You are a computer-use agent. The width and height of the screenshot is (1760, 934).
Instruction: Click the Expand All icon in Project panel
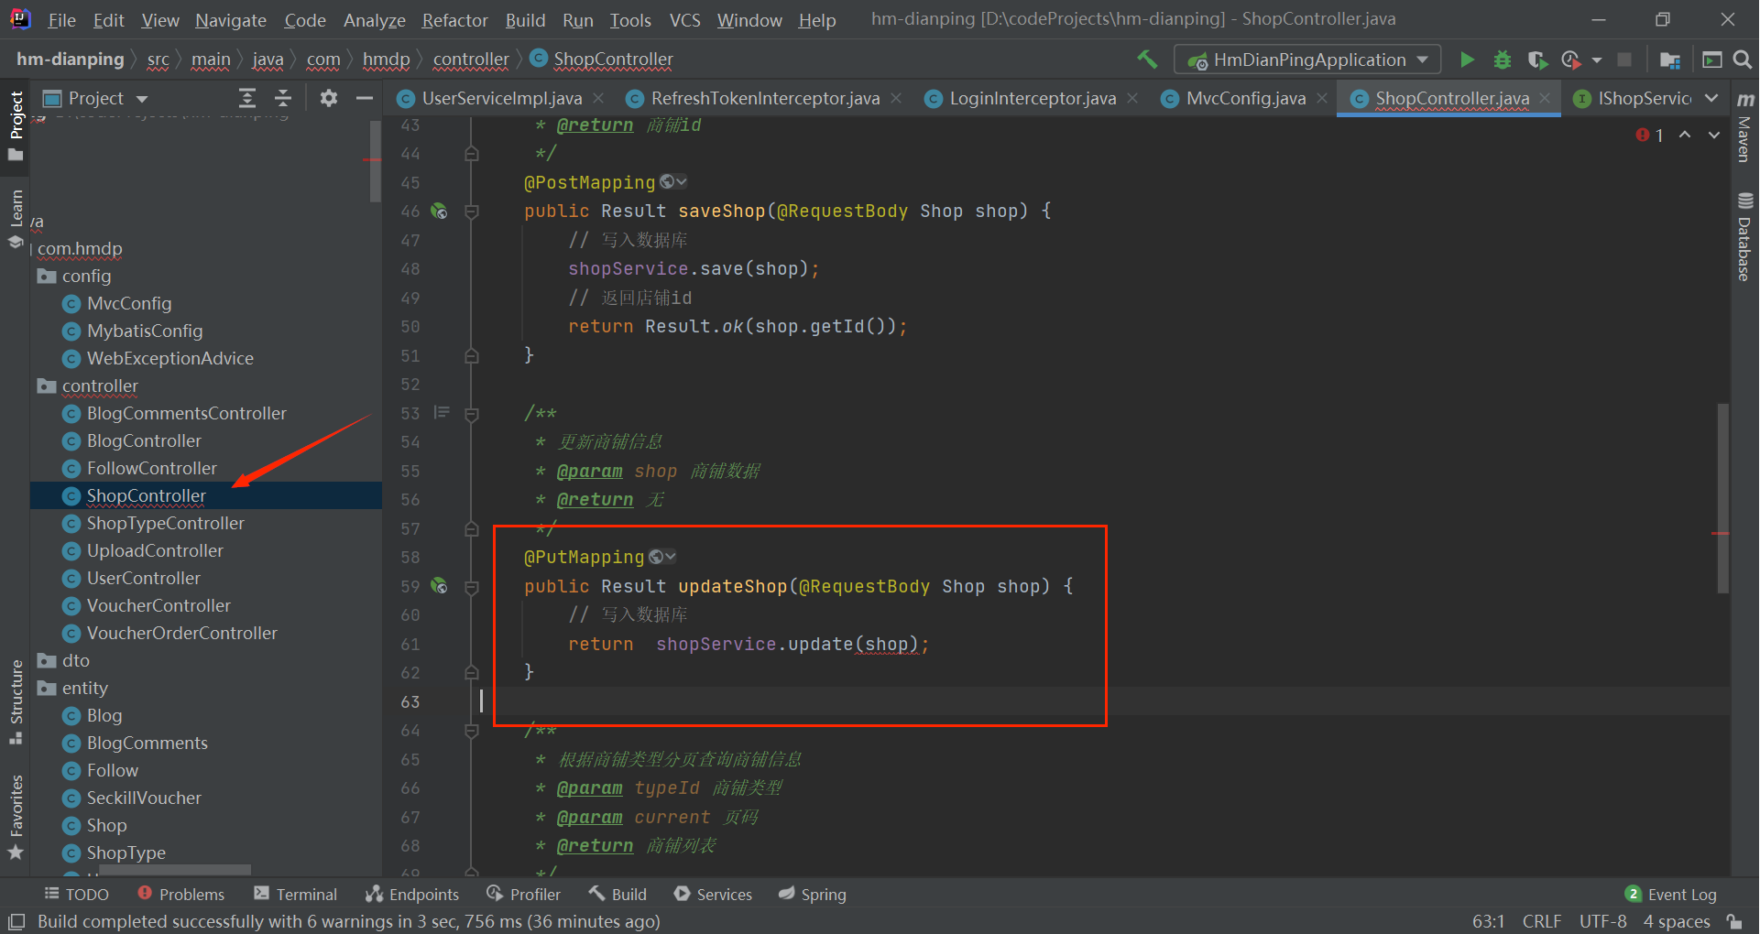247,98
